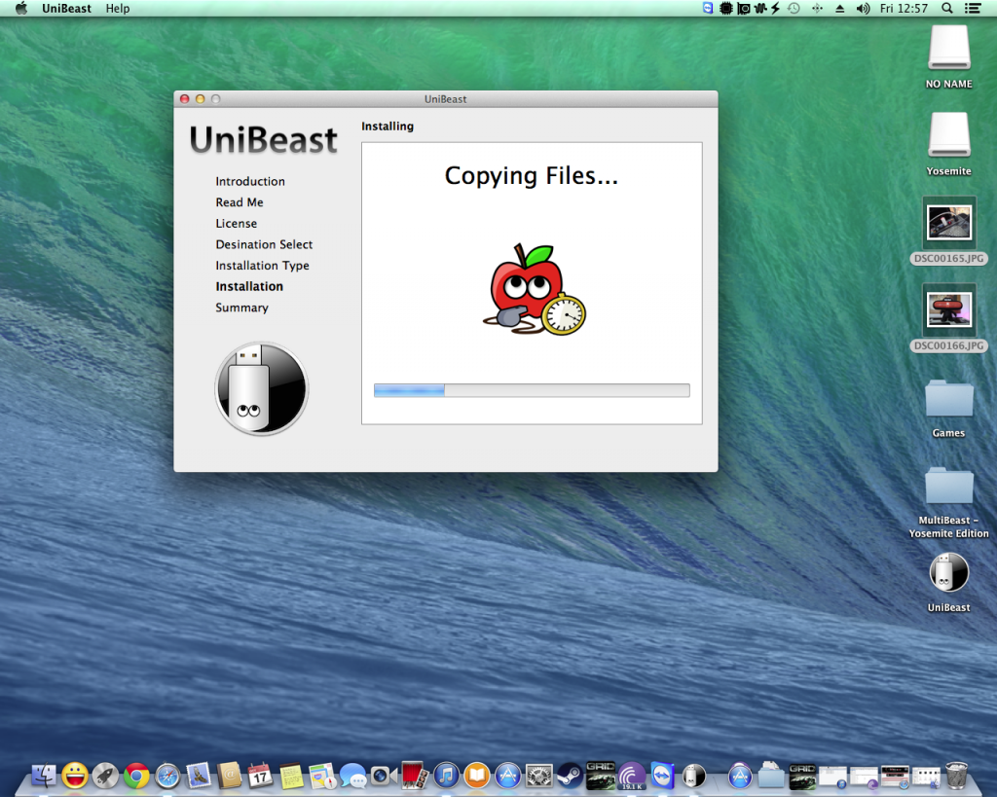Screen dimensions: 997x797
Task: Open System Preferences gear in dock
Action: tap(539, 776)
